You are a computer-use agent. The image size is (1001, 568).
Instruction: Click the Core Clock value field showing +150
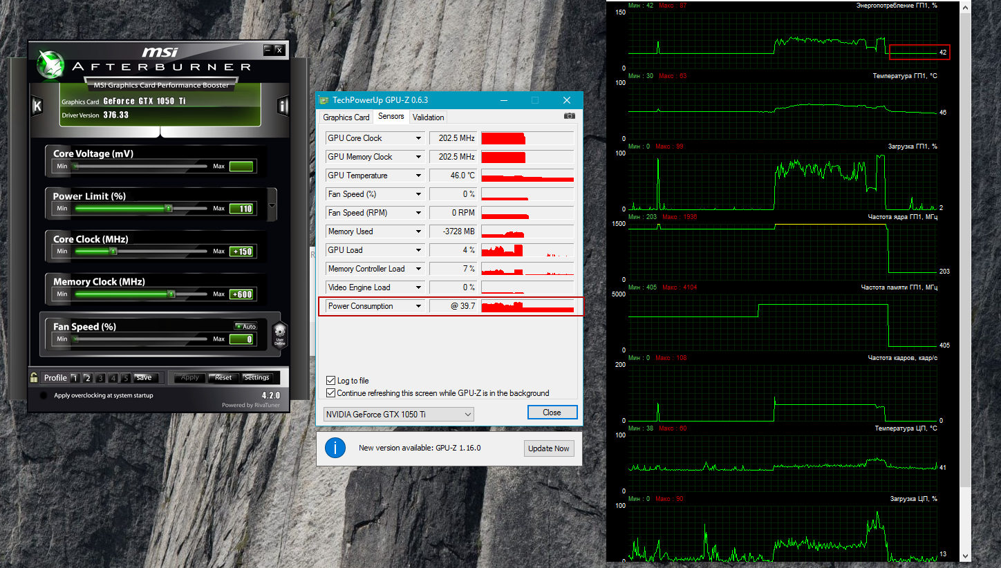(241, 252)
